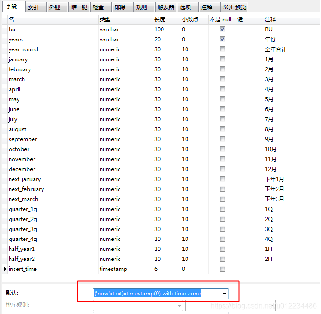Enable not-null for march field

click(x=222, y=79)
